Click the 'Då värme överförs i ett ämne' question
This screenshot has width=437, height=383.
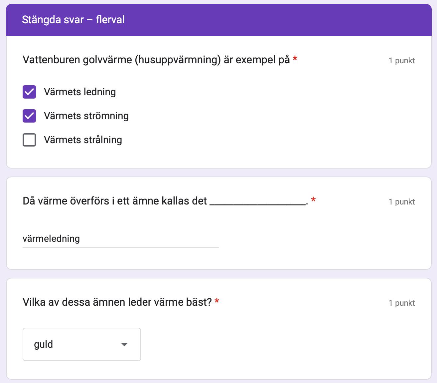[115, 201]
